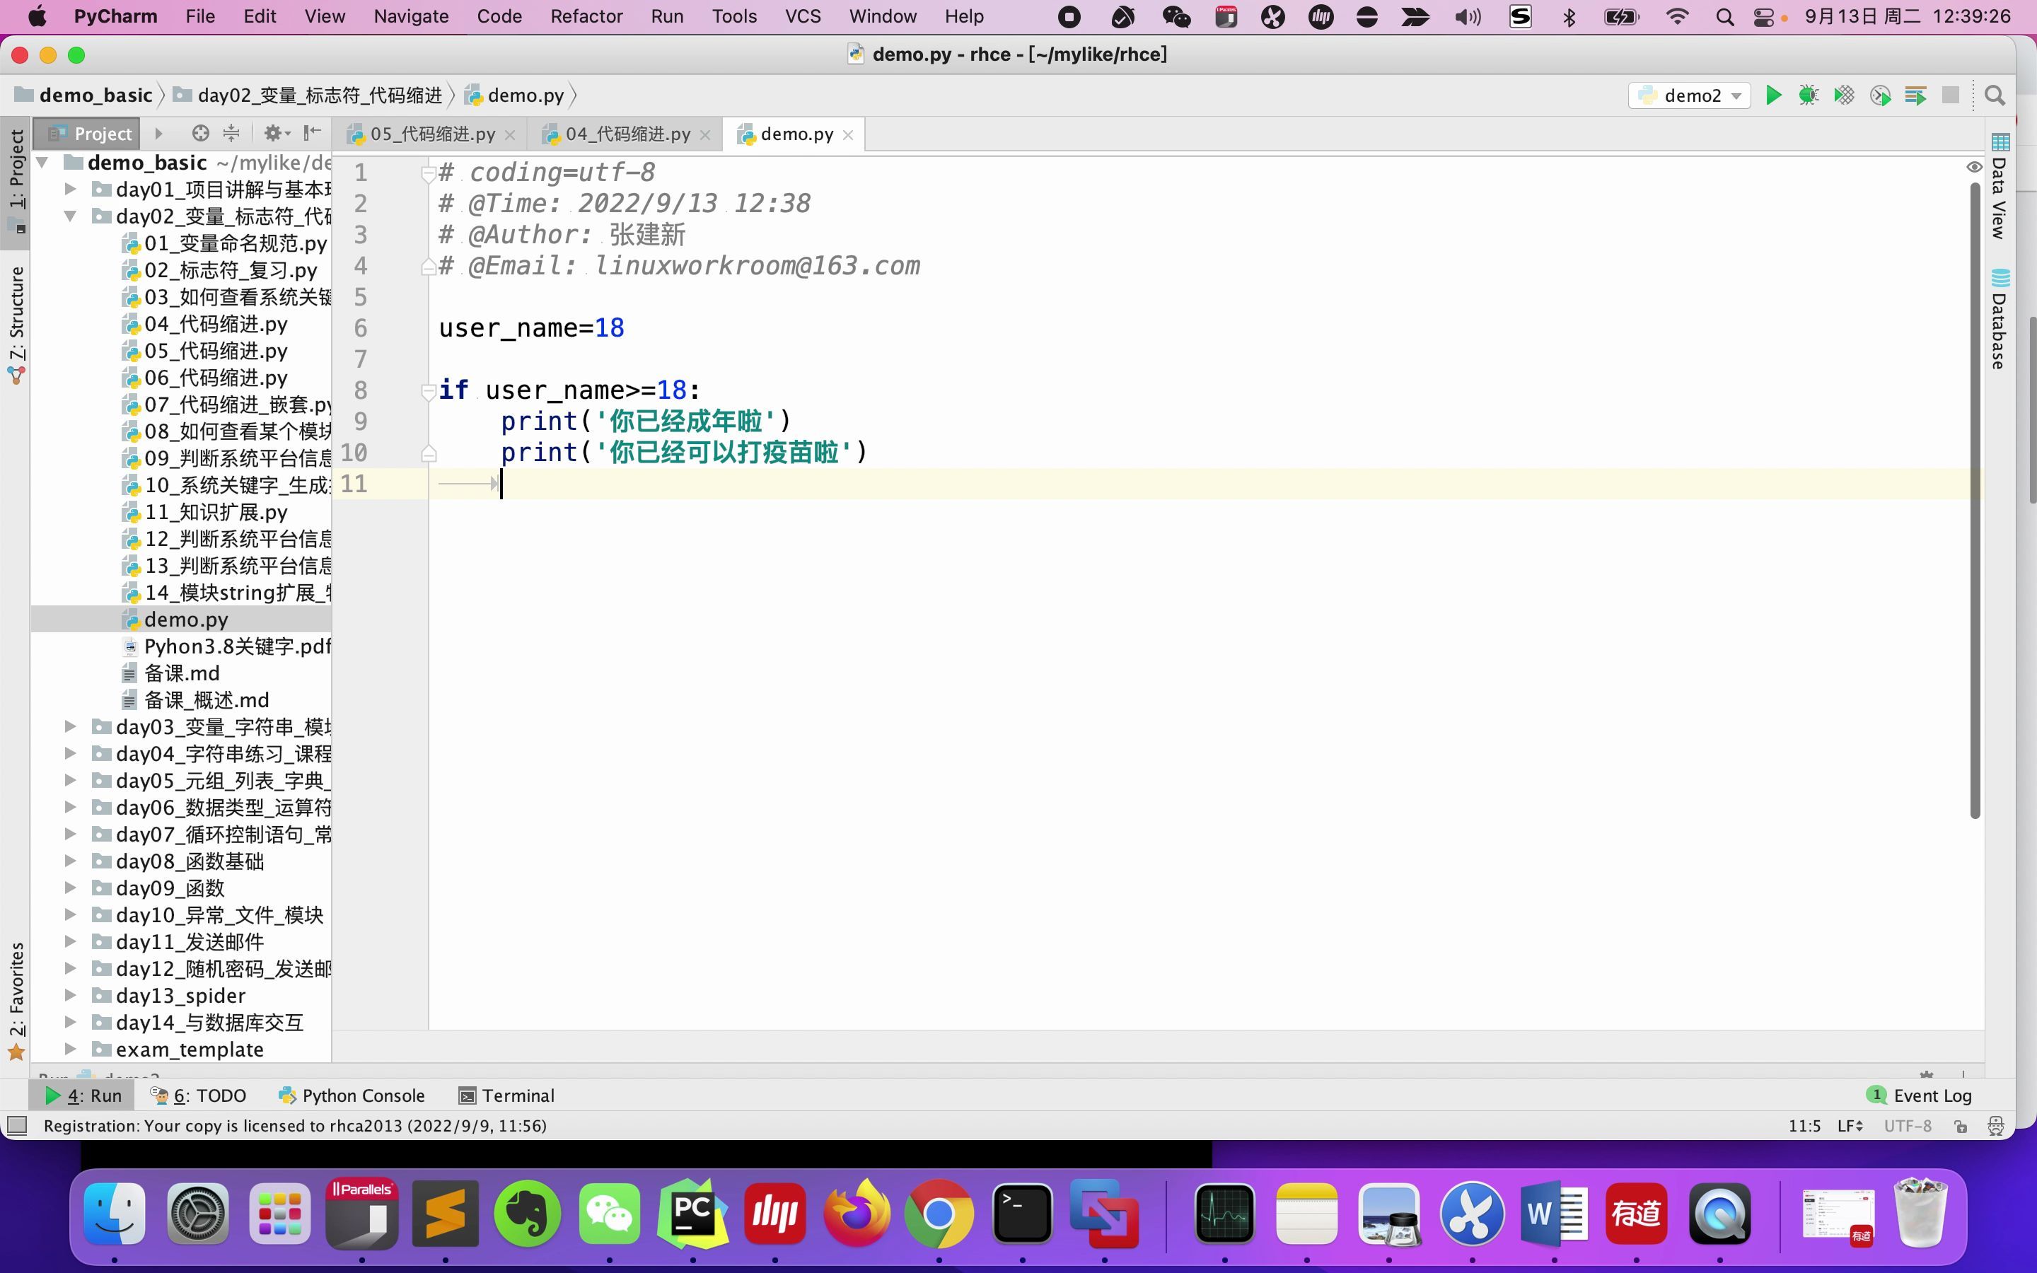Open the Refactor menu
The image size is (2037, 1273).
tap(586, 16)
